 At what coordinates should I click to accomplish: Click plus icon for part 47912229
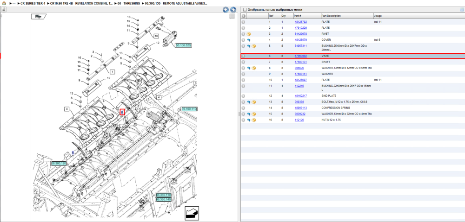coord(243,28)
